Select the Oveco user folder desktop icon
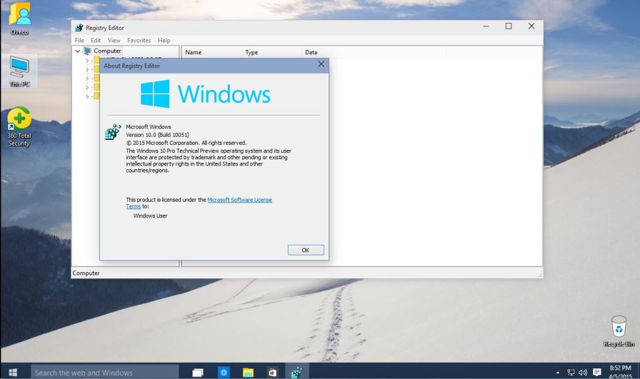Image resolution: width=640 pixels, height=379 pixels. pos(19,19)
